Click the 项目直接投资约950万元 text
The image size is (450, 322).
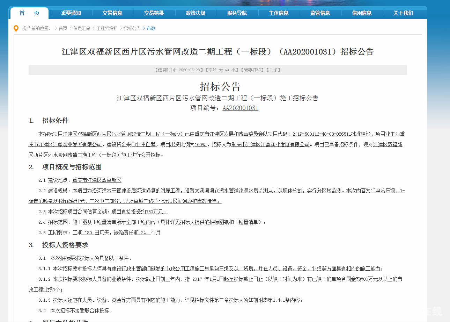coord(139,212)
